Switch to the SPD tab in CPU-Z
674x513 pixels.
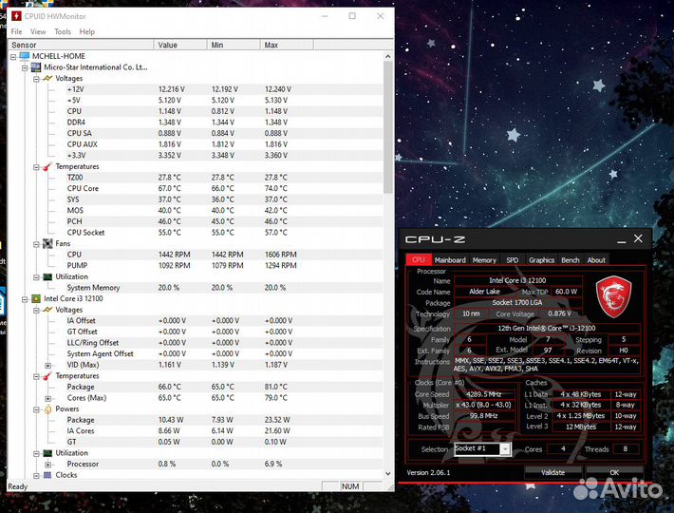[512, 260]
